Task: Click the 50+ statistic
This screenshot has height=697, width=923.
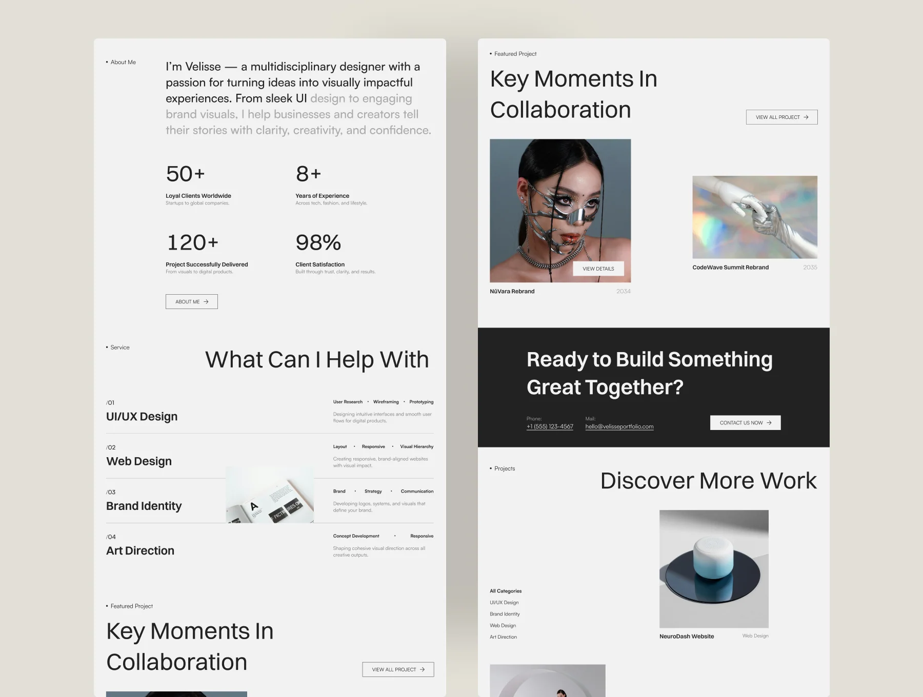Action: (x=185, y=174)
